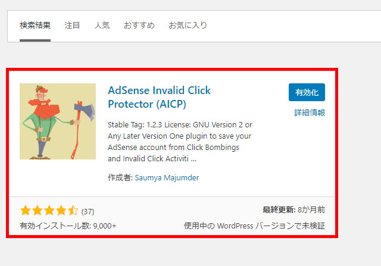Click the second gold rating star
The width and height of the screenshot is (381, 266).
tap(37, 211)
